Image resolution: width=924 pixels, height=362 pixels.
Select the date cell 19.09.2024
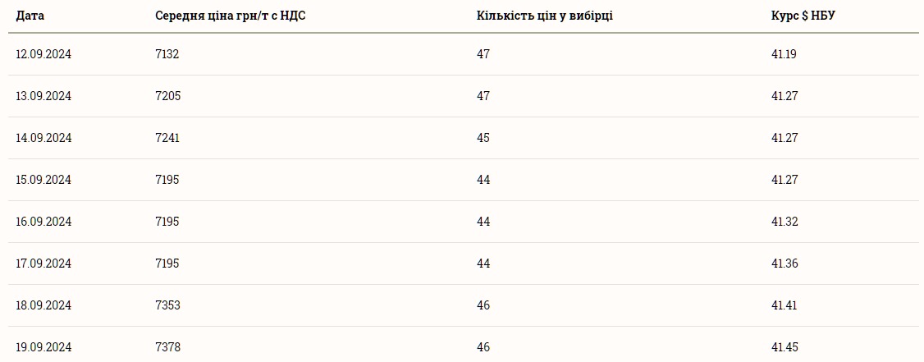tap(43, 347)
